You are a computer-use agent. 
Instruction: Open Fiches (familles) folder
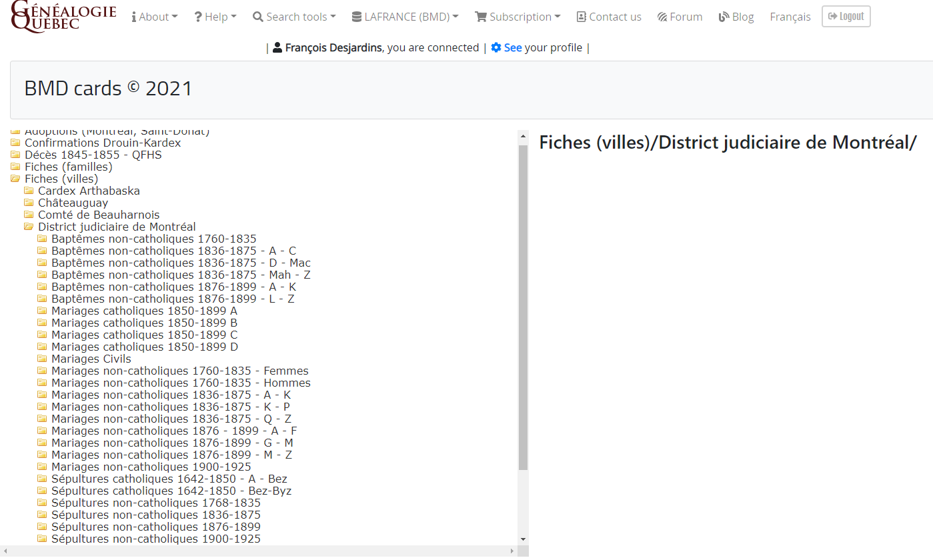[69, 167]
